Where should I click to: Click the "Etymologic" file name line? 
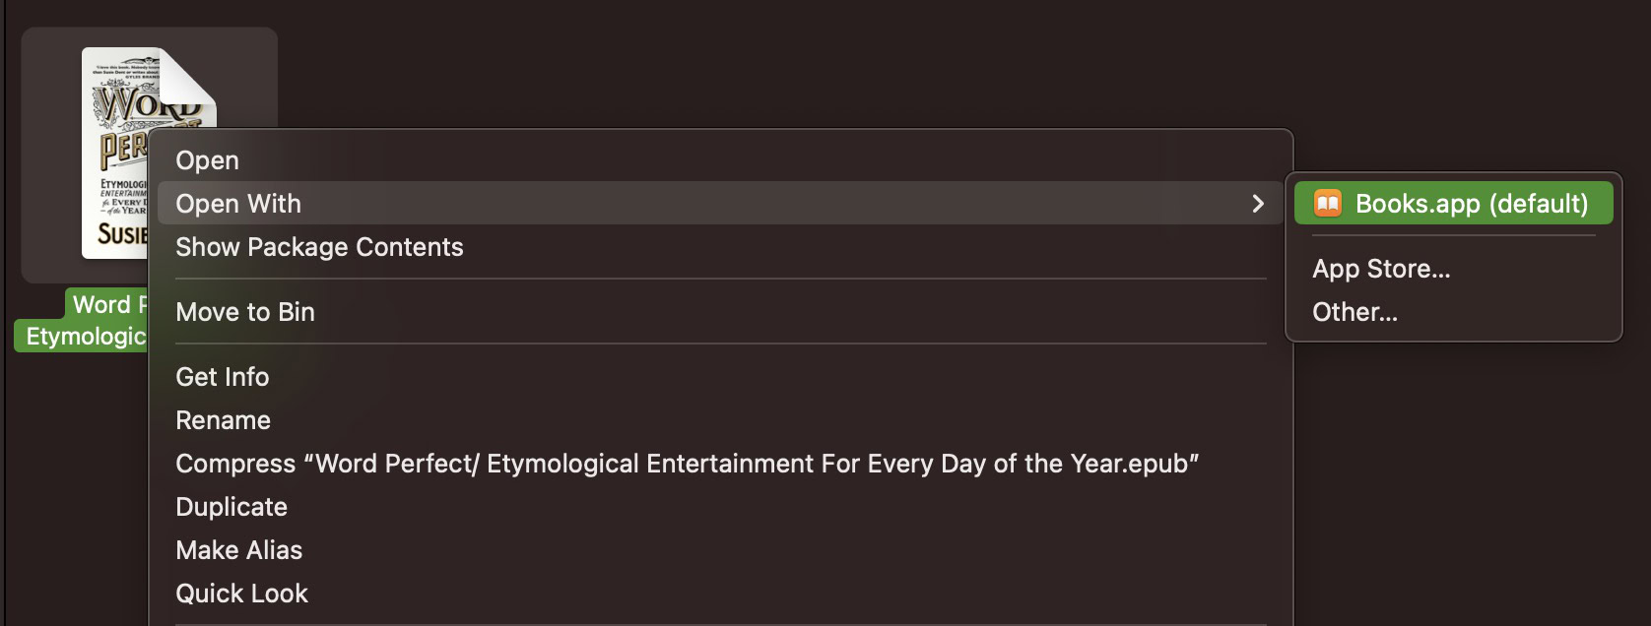pos(83,337)
